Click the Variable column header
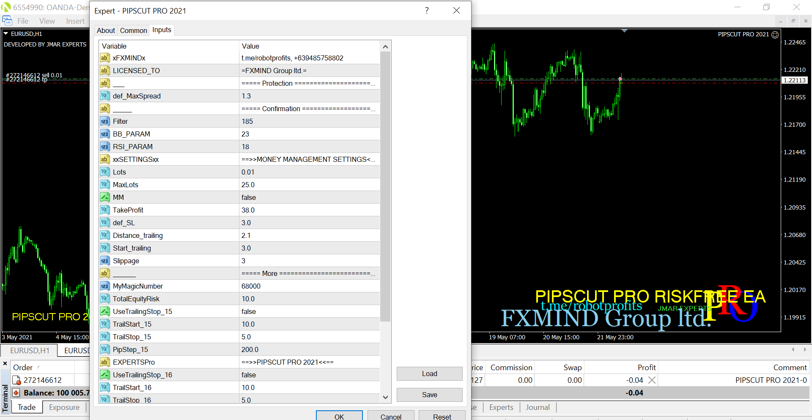 (169, 46)
